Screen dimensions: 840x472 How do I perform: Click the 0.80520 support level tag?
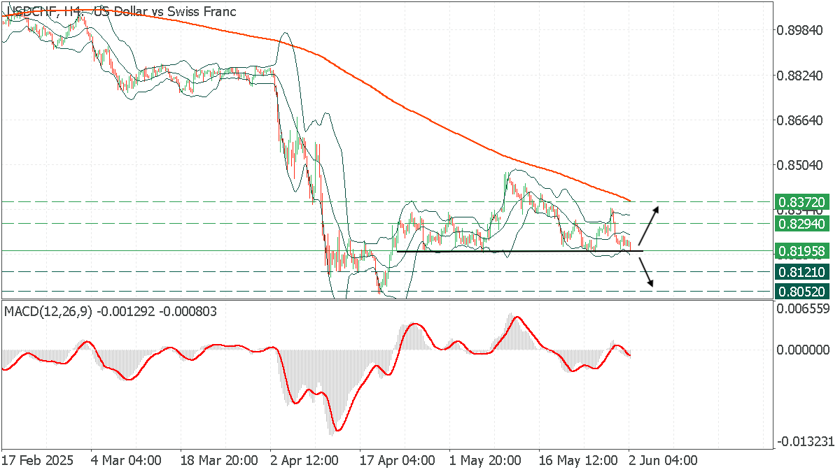pos(803,291)
